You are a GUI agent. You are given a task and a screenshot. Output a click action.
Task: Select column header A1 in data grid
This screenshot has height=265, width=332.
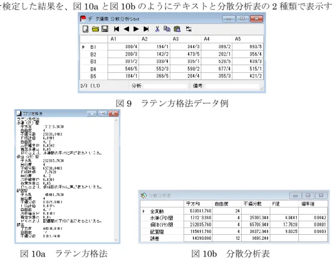(x=123, y=39)
